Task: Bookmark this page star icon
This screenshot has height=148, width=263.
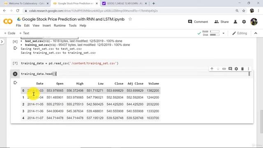Action: (x=244, y=11)
